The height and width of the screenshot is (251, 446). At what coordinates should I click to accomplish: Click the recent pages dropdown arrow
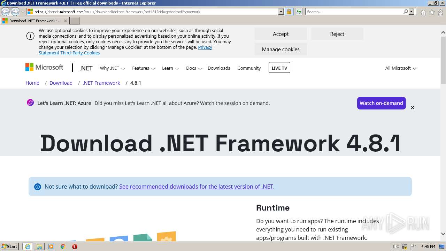point(23,12)
